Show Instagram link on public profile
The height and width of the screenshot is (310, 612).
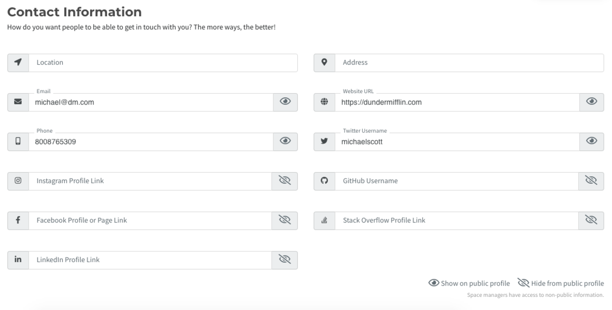coord(285,181)
